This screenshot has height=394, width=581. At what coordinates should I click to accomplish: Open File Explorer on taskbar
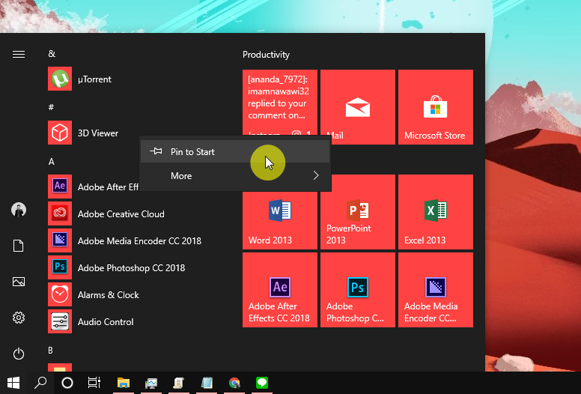click(x=124, y=383)
